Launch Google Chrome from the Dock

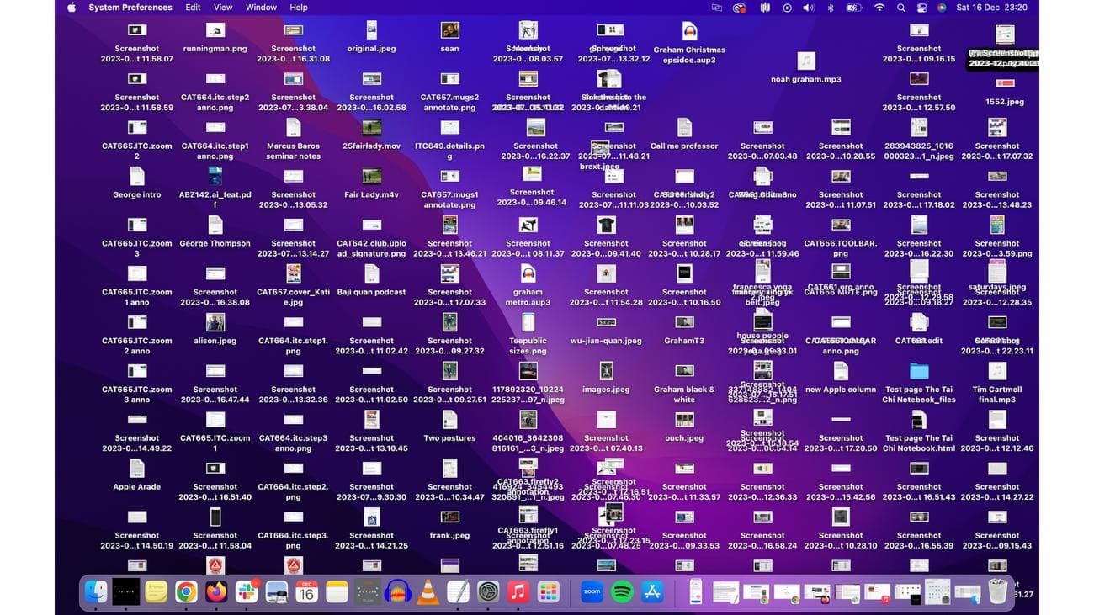[x=185, y=591]
